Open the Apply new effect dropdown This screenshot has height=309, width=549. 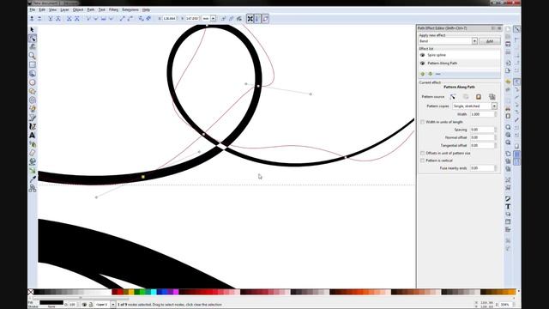pos(474,41)
